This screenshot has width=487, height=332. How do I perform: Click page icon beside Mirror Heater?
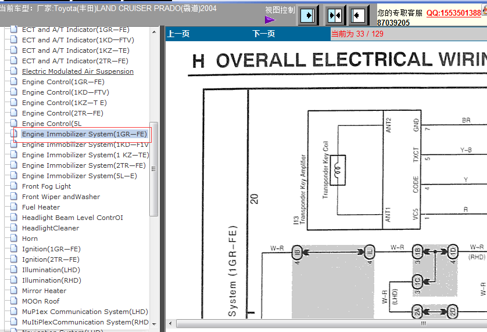tap(14, 290)
